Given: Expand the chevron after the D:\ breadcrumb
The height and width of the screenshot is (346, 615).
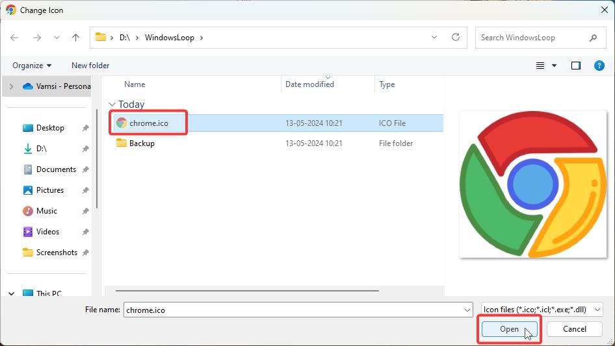Looking at the screenshot, I should click(x=137, y=38).
